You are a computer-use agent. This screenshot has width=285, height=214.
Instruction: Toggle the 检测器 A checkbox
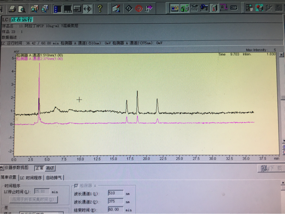(76, 185)
